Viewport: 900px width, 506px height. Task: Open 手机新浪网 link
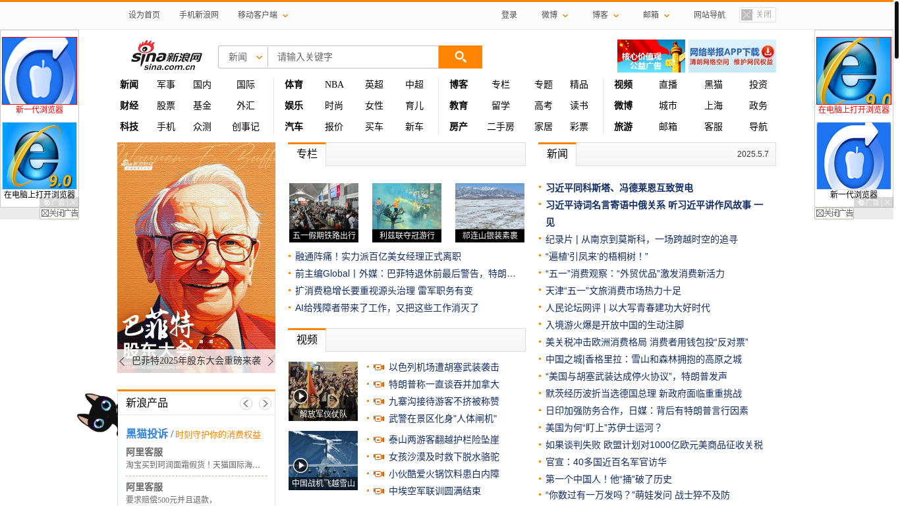point(199,15)
